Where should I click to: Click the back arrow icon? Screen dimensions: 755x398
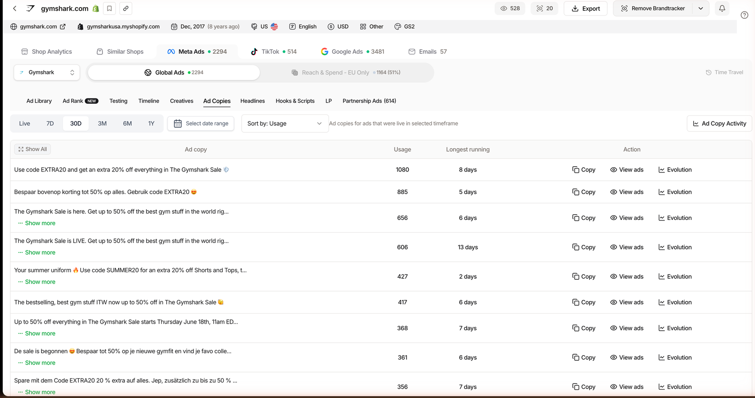15,8
